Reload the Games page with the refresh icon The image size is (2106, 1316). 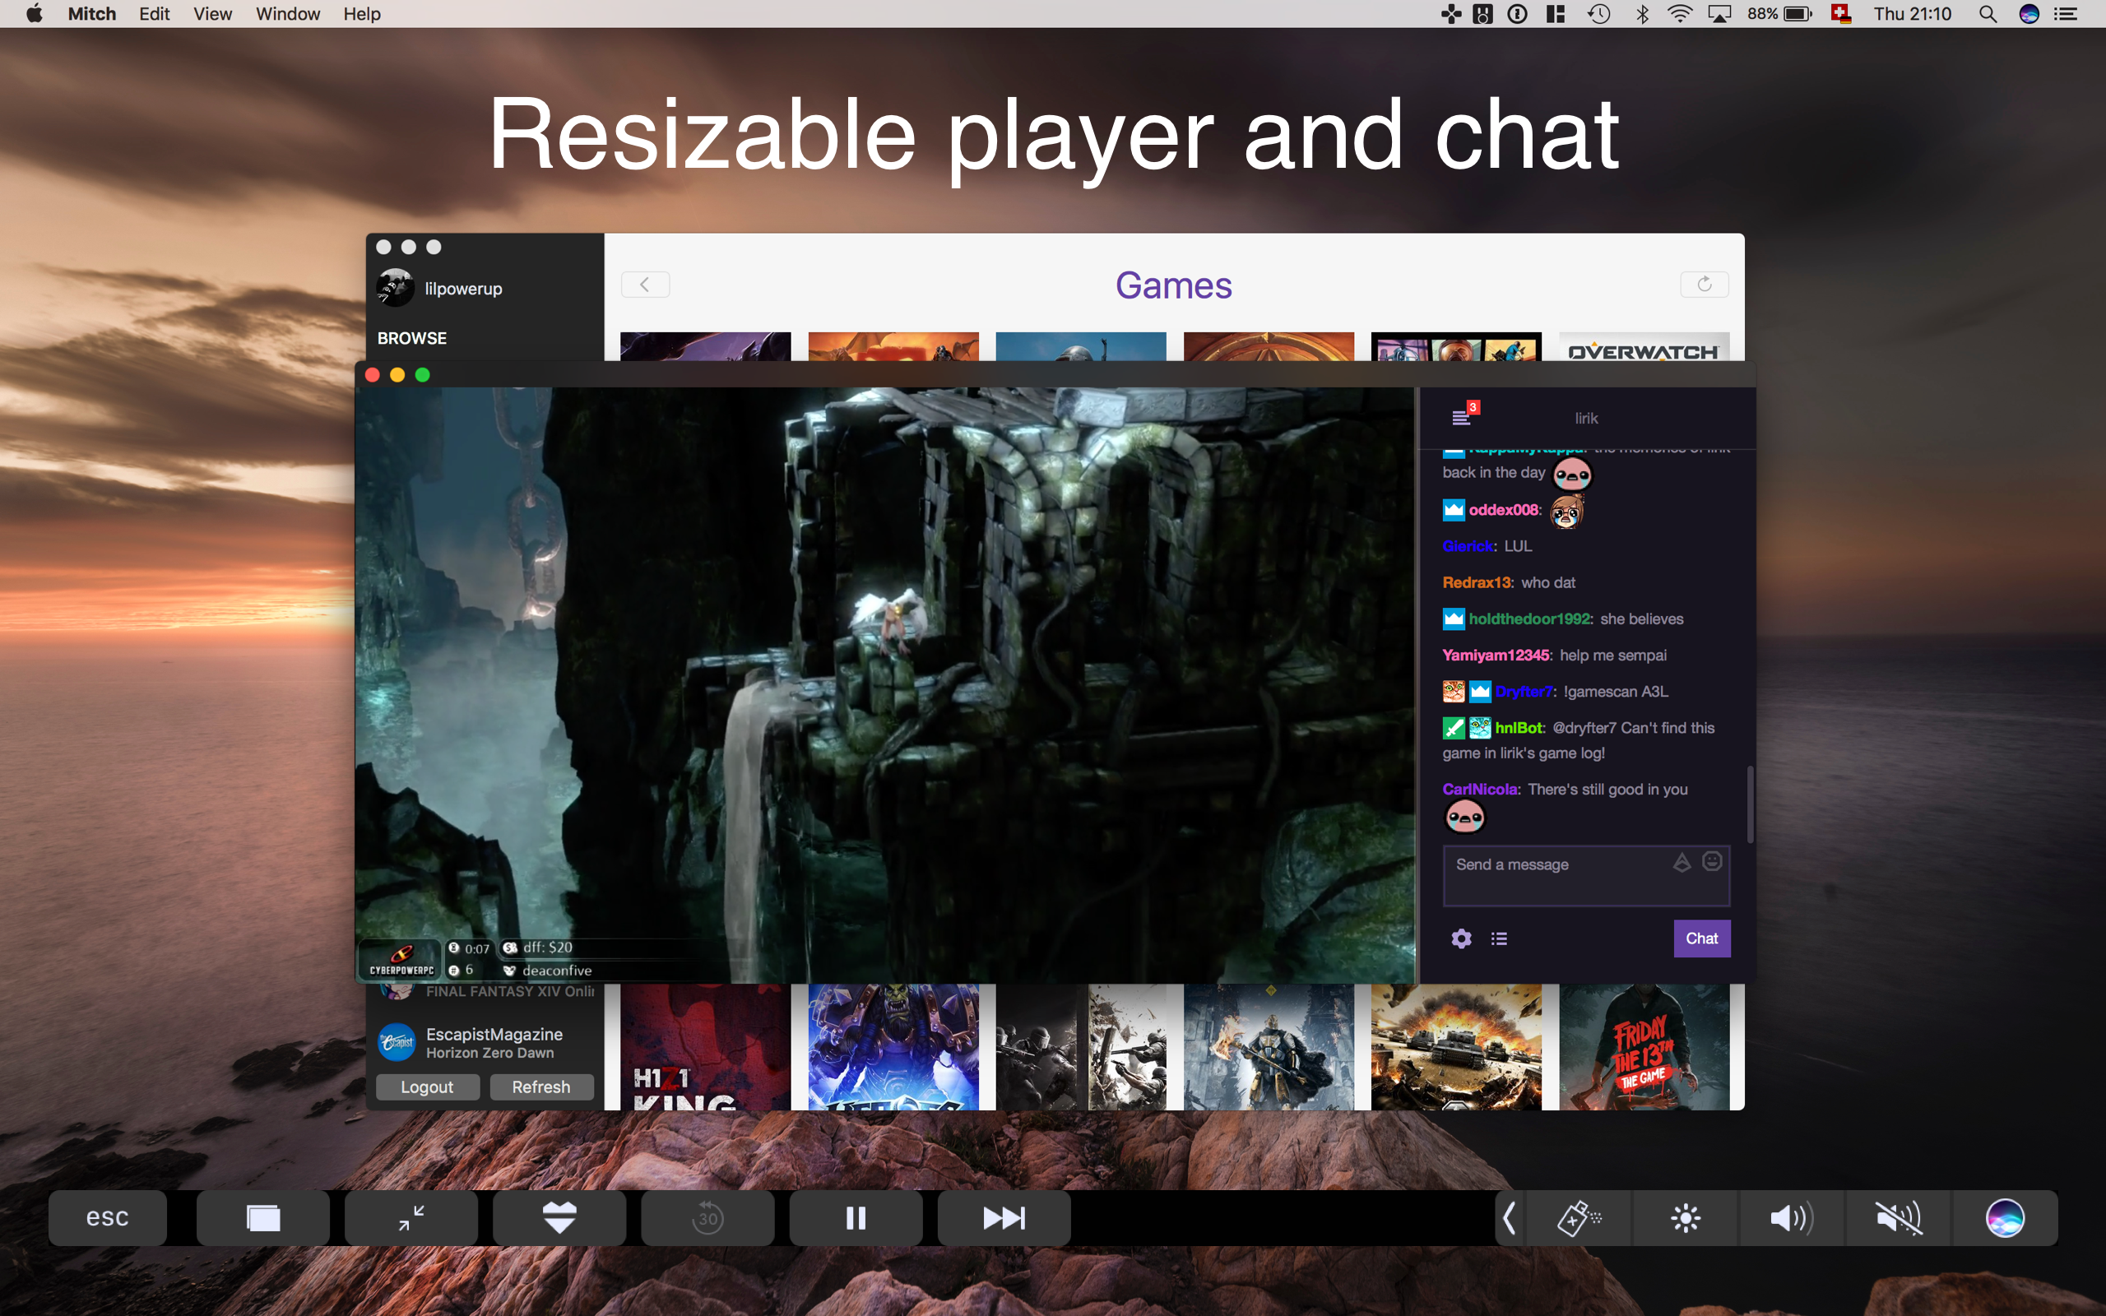pos(1705,284)
